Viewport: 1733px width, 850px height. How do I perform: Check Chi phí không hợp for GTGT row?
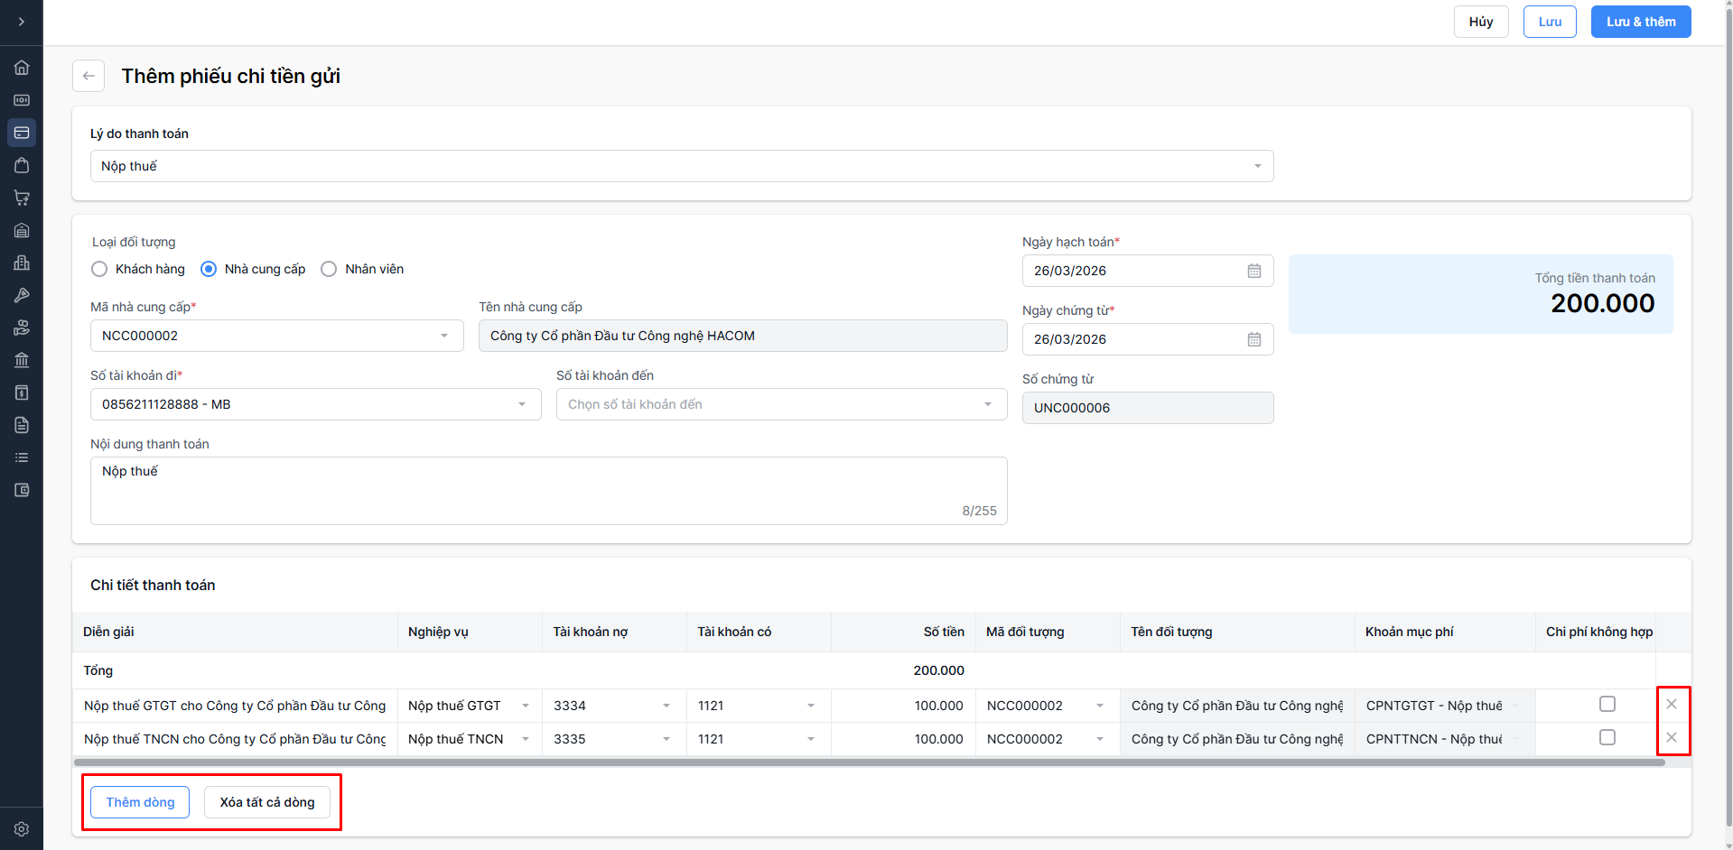point(1607,704)
